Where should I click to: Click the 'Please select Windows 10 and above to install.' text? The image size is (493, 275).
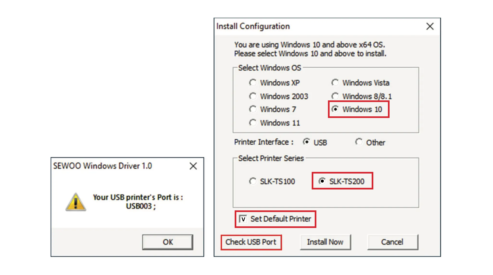pos(310,54)
